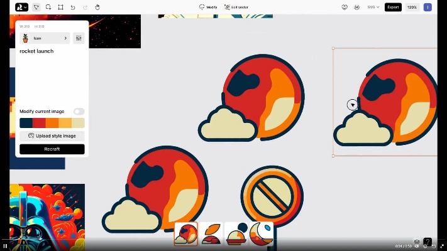Select the leaf variant thumbnail
Image resolution: width=447 pixels, height=251 pixels.
(211, 234)
